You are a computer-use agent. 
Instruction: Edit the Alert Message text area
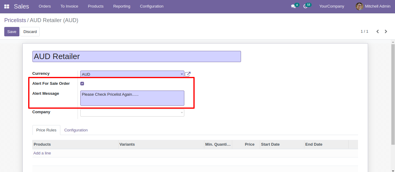coord(132,98)
